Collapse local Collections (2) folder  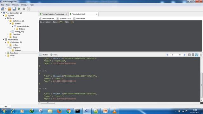tap(8, 21)
